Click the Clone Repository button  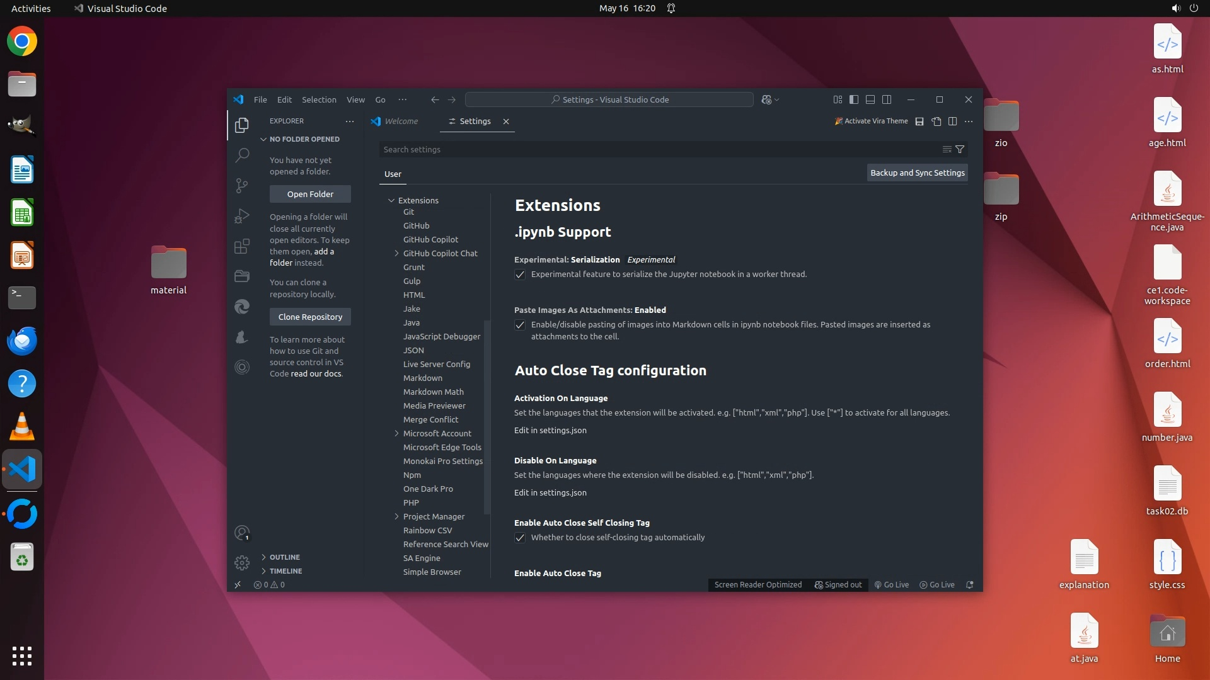click(310, 317)
